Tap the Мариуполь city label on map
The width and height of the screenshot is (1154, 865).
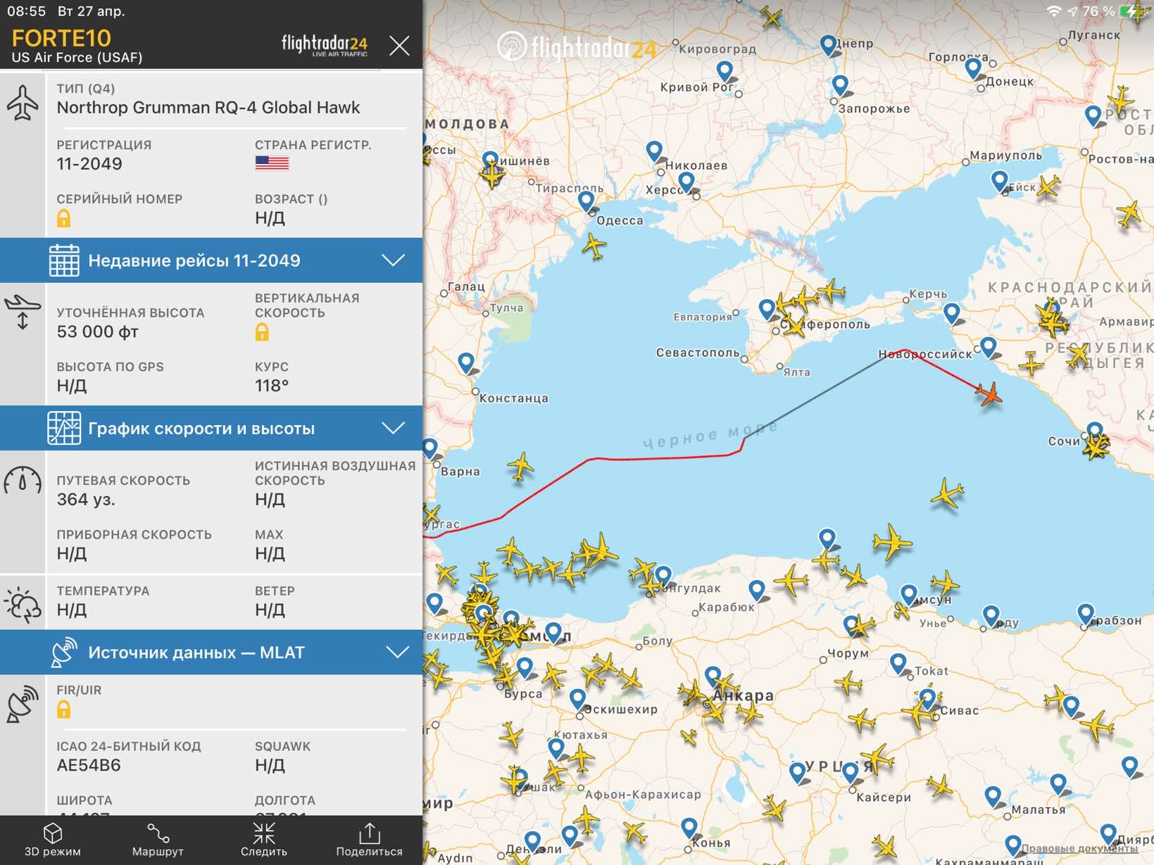(x=1005, y=156)
